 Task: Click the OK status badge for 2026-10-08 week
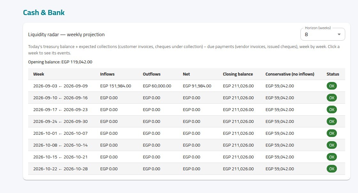(332, 145)
